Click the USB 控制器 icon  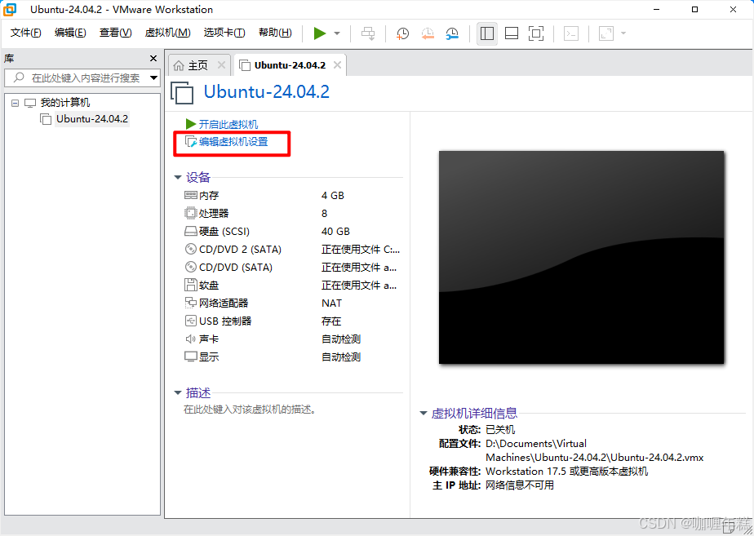190,321
